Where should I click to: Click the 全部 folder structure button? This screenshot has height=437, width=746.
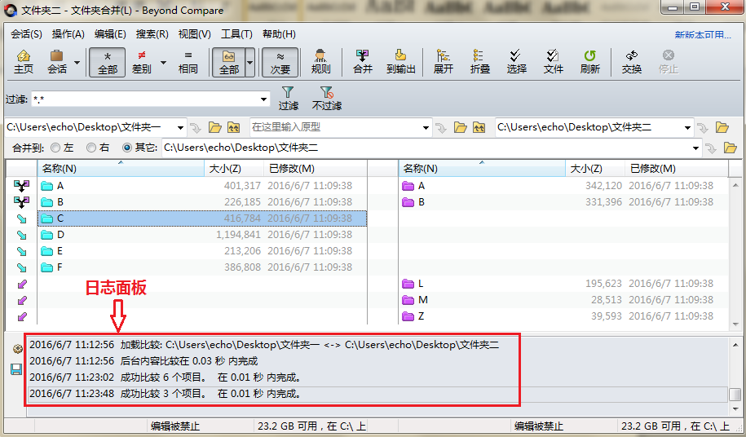[229, 62]
